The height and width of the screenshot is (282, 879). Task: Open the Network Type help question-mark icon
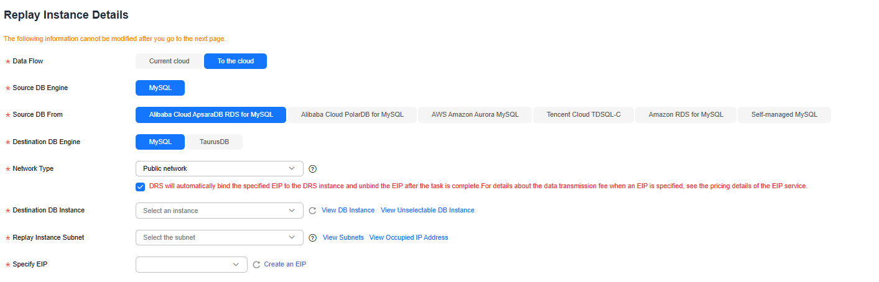[313, 169]
